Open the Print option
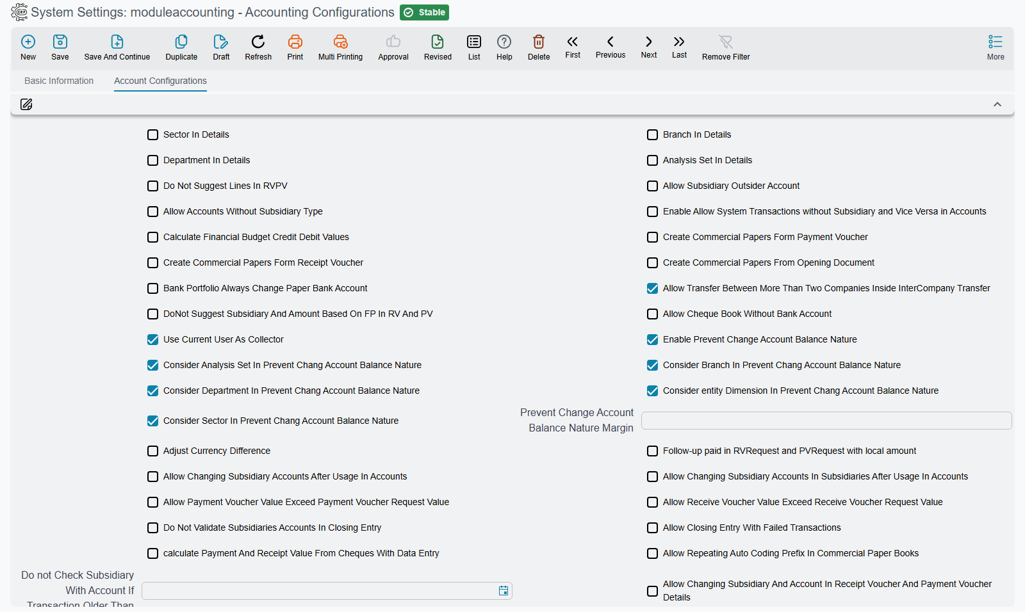 coord(295,42)
